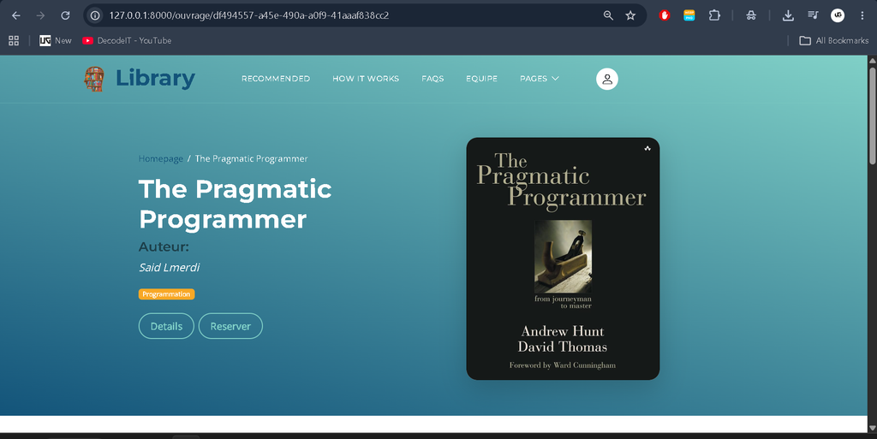The width and height of the screenshot is (877, 439).
Task: Open the zoom magnifier icon in the address bar
Action: click(608, 15)
